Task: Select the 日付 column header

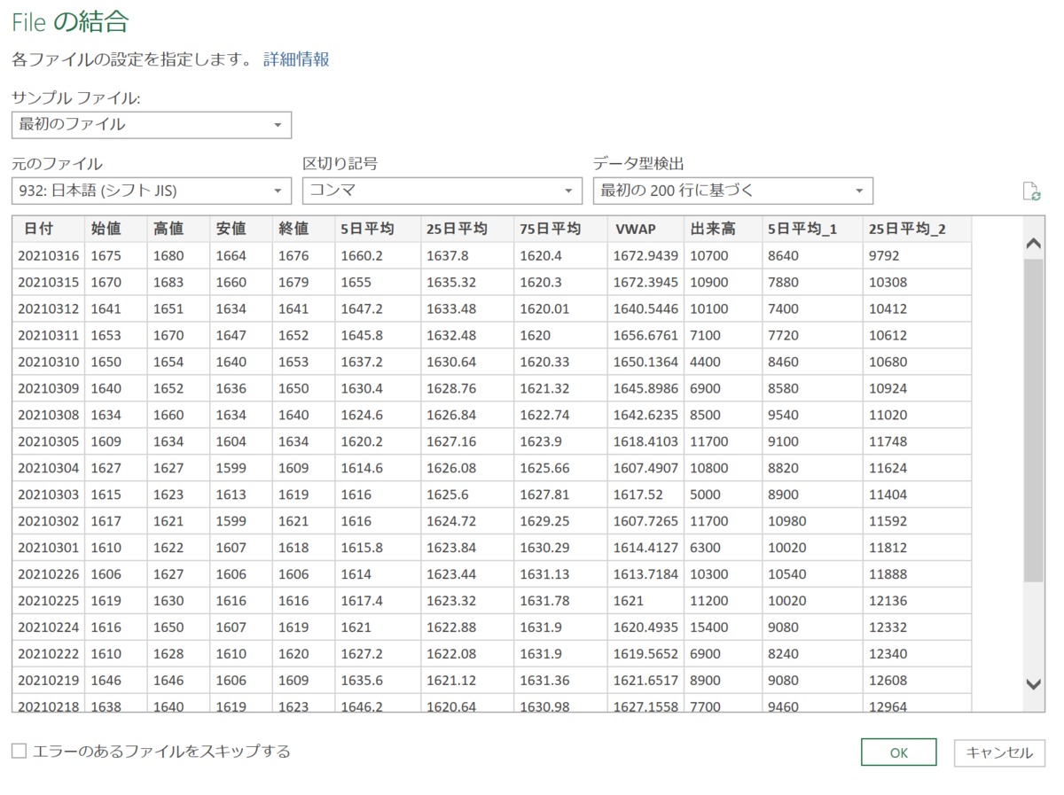Action: [x=49, y=229]
